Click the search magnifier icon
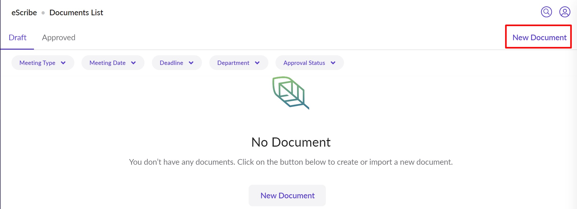The height and width of the screenshot is (209, 577). pos(546,12)
